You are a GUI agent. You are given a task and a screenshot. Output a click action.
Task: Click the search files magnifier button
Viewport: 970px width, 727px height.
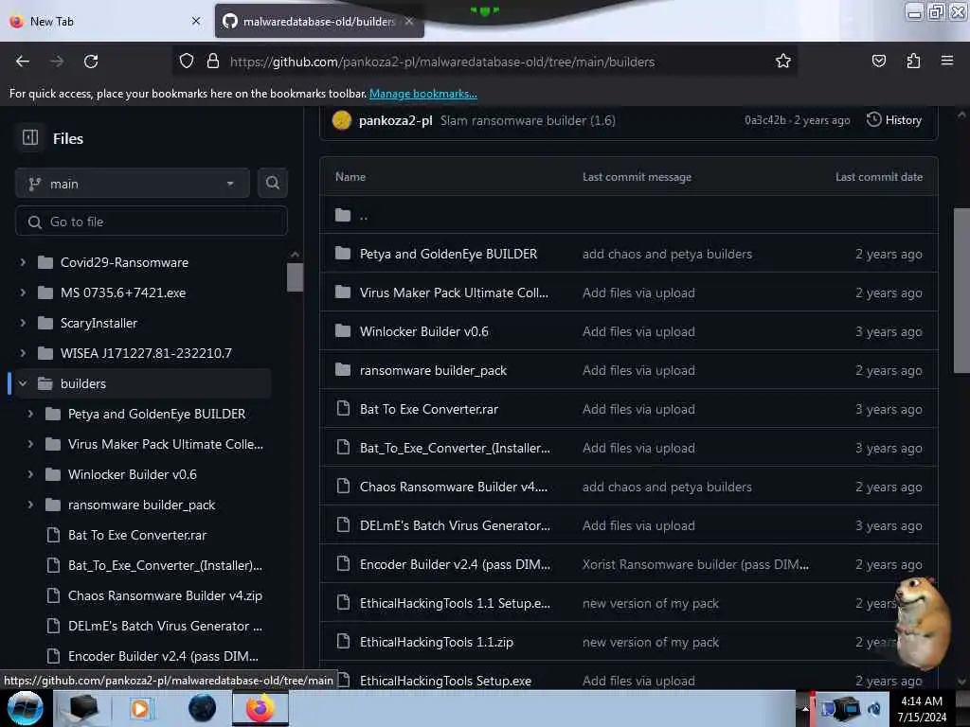pos(272,183)
